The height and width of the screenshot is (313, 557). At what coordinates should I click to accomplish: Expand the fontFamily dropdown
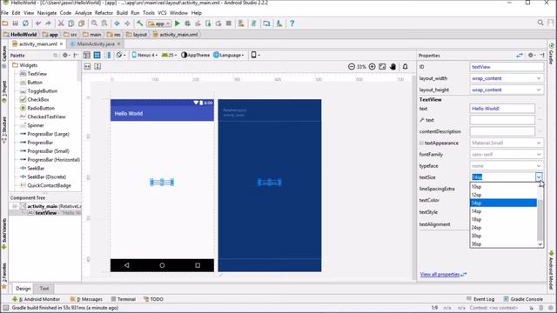539,155
